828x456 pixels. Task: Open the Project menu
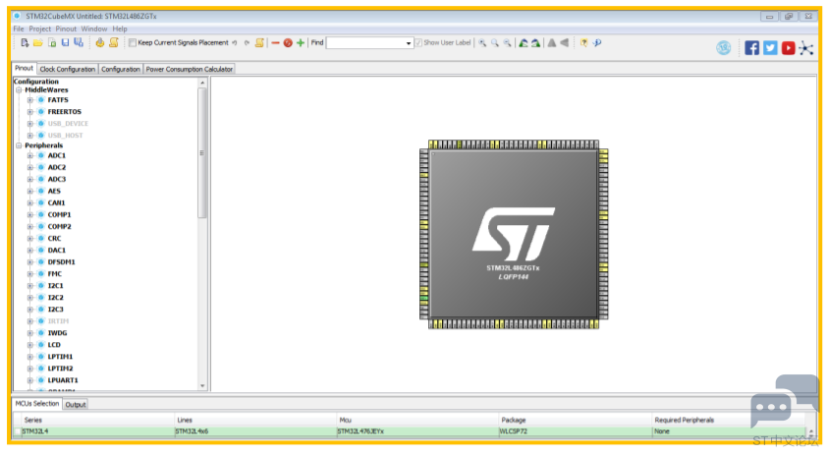click(40, 29)
